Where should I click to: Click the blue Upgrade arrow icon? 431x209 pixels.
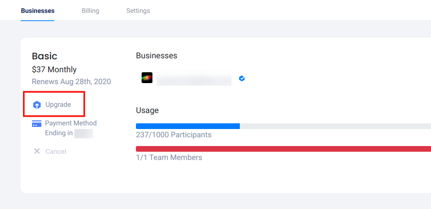click(x=37, y=105)
